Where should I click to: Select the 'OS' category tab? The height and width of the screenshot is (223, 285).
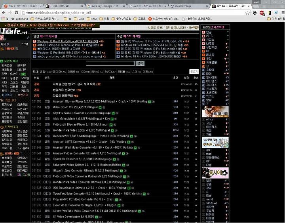pyautogui.click(x=85, y=72)
